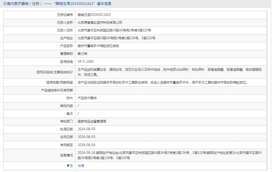Click the 生产地址 address value
This screenshot has width=272, height=172.
[x=116, y=38]
